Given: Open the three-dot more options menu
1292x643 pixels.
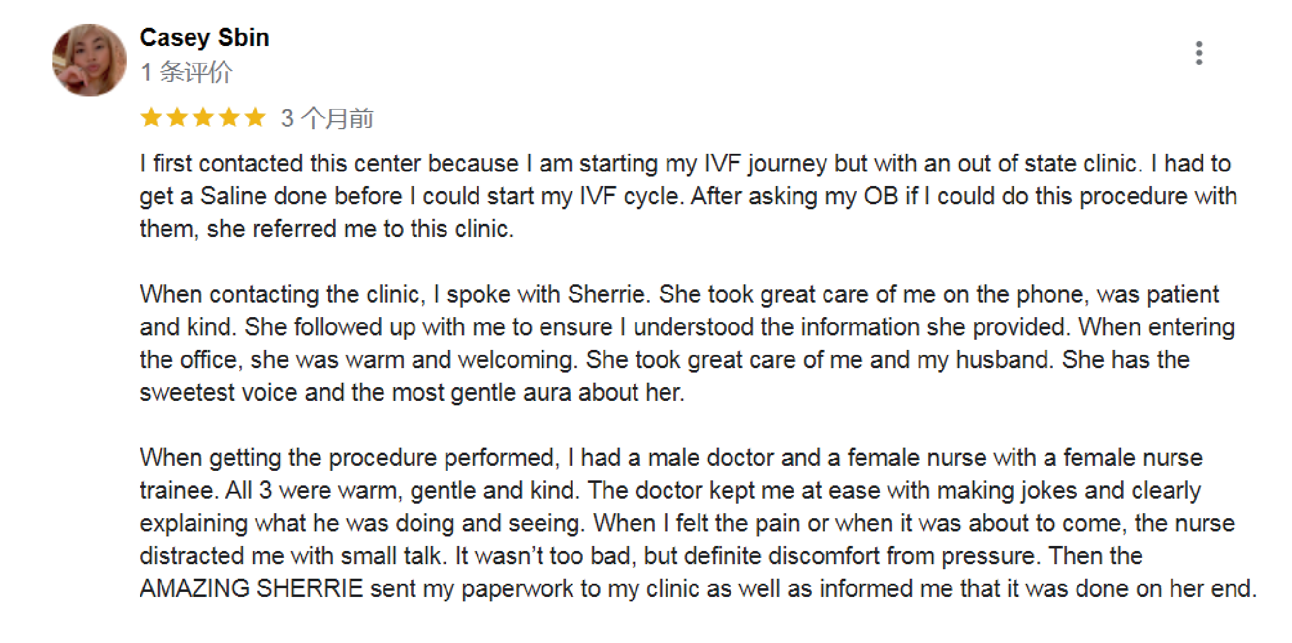Looking at the screenshot, I should (1199, 54).
